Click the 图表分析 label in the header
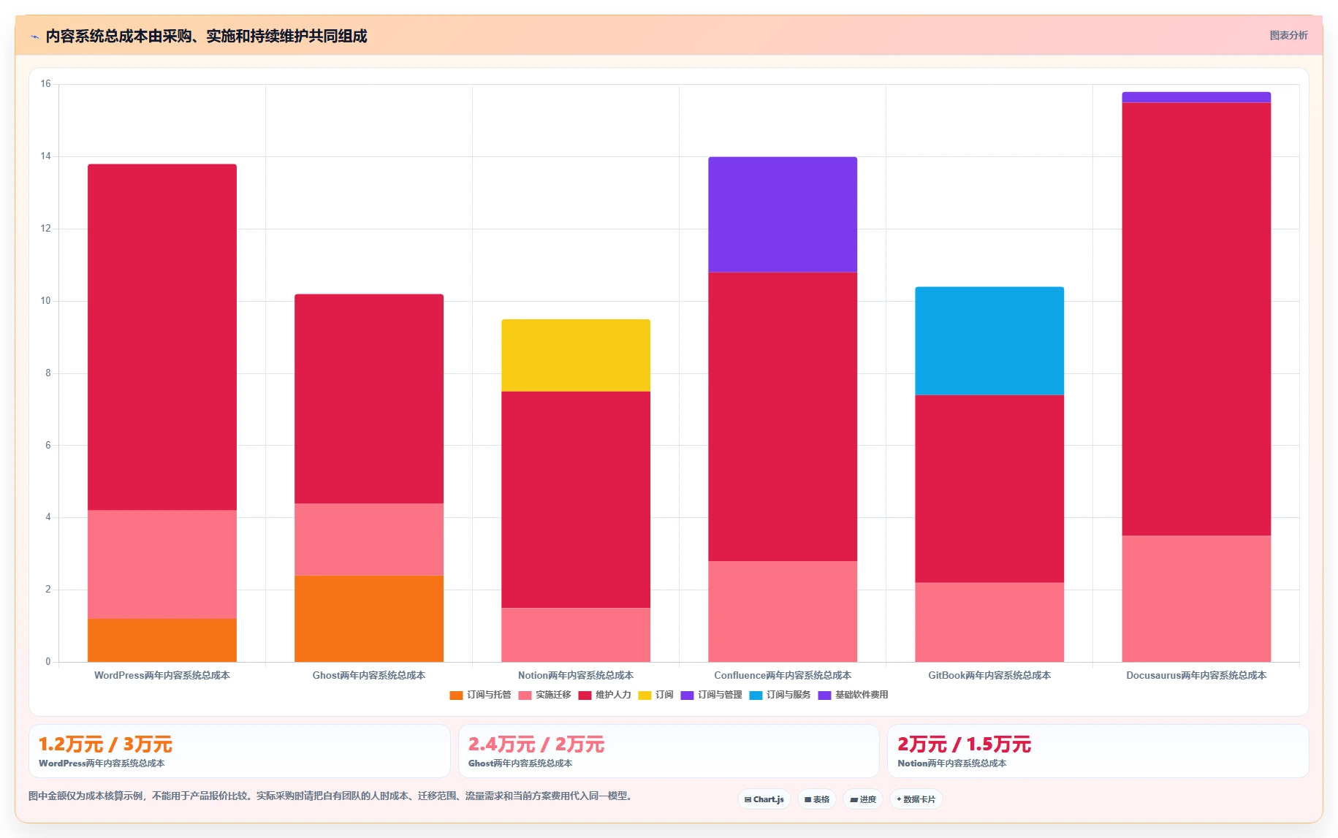The image size is (1338, 838). point(1288,35)
